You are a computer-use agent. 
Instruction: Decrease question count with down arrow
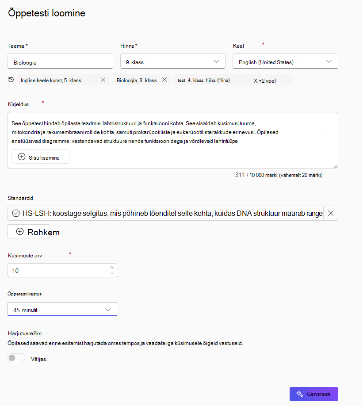click(112, 273)
